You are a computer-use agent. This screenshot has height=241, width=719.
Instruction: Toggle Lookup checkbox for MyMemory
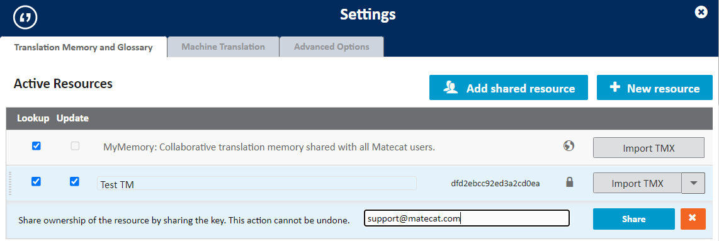[x=37, y=146]
